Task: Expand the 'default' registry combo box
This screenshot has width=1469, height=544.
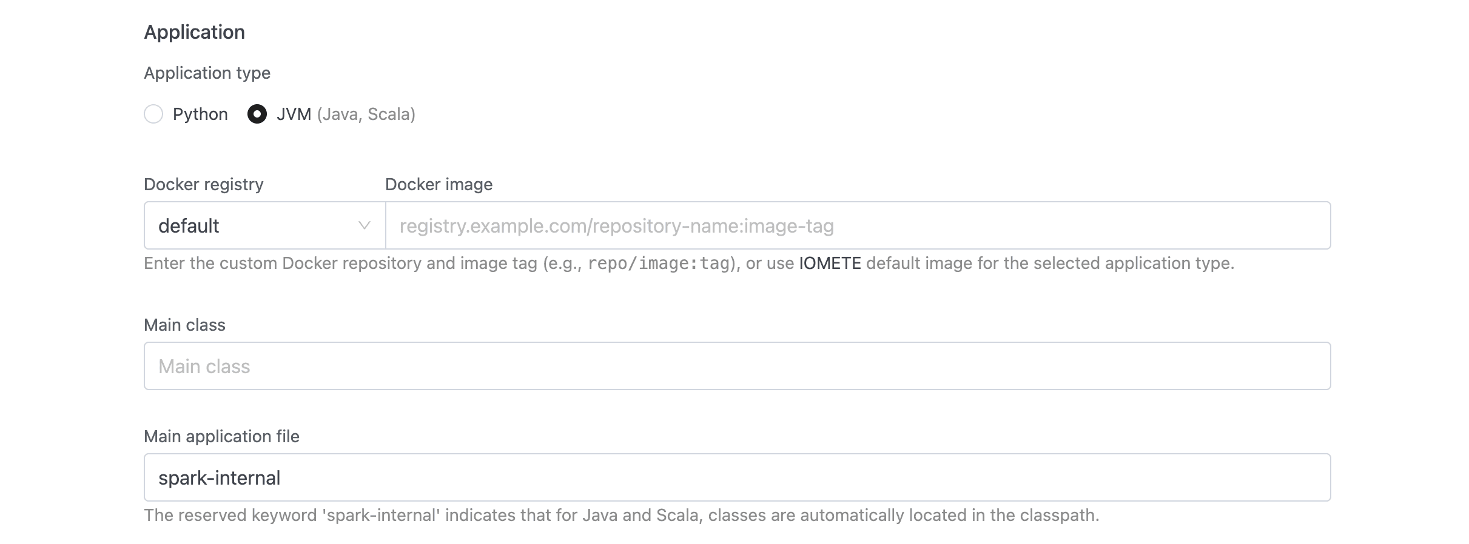Action: click(x=264, y=225)
